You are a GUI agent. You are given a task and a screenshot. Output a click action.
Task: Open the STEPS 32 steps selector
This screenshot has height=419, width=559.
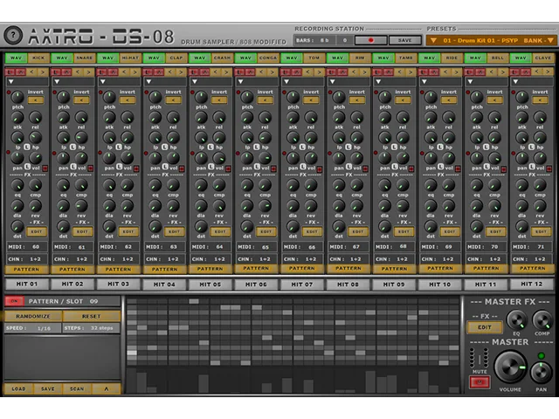[91, 328]
